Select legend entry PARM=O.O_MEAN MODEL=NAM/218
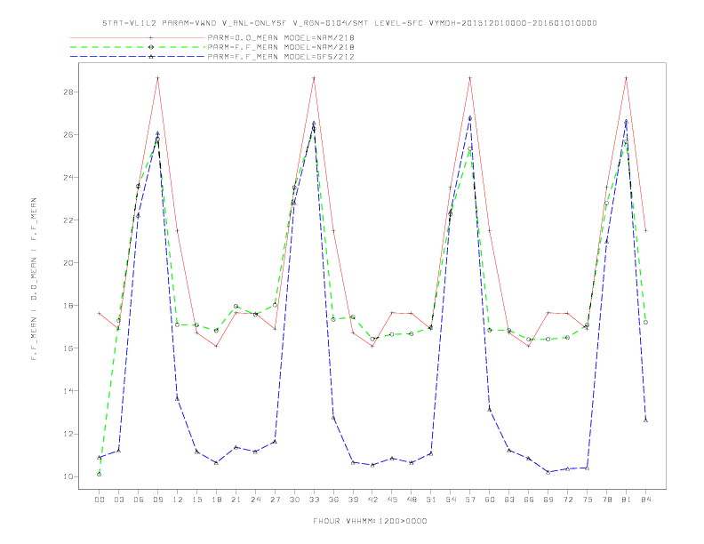Viewport: 704px width, 544px height. [281, 38]
